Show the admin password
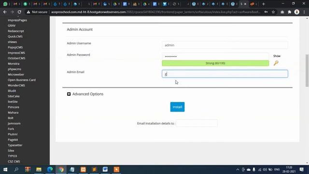Viewport: 309px width, 174px height. click(x=277, y=56)
